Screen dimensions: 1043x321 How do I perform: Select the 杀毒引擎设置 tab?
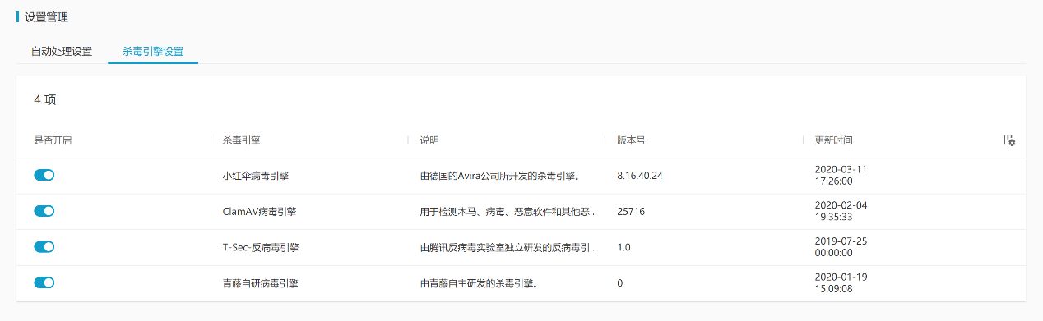153,51
